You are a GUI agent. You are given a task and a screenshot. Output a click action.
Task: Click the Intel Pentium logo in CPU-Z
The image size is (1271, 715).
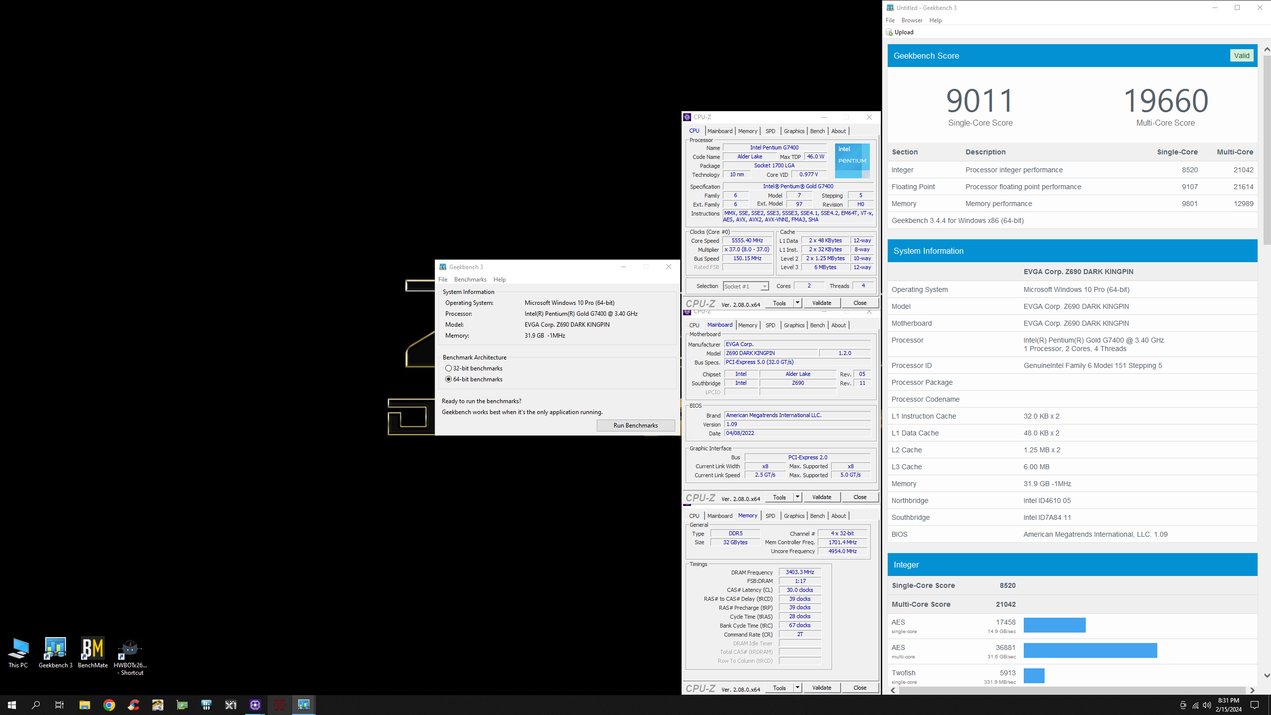pyautogui.click(x=852, y=161)
